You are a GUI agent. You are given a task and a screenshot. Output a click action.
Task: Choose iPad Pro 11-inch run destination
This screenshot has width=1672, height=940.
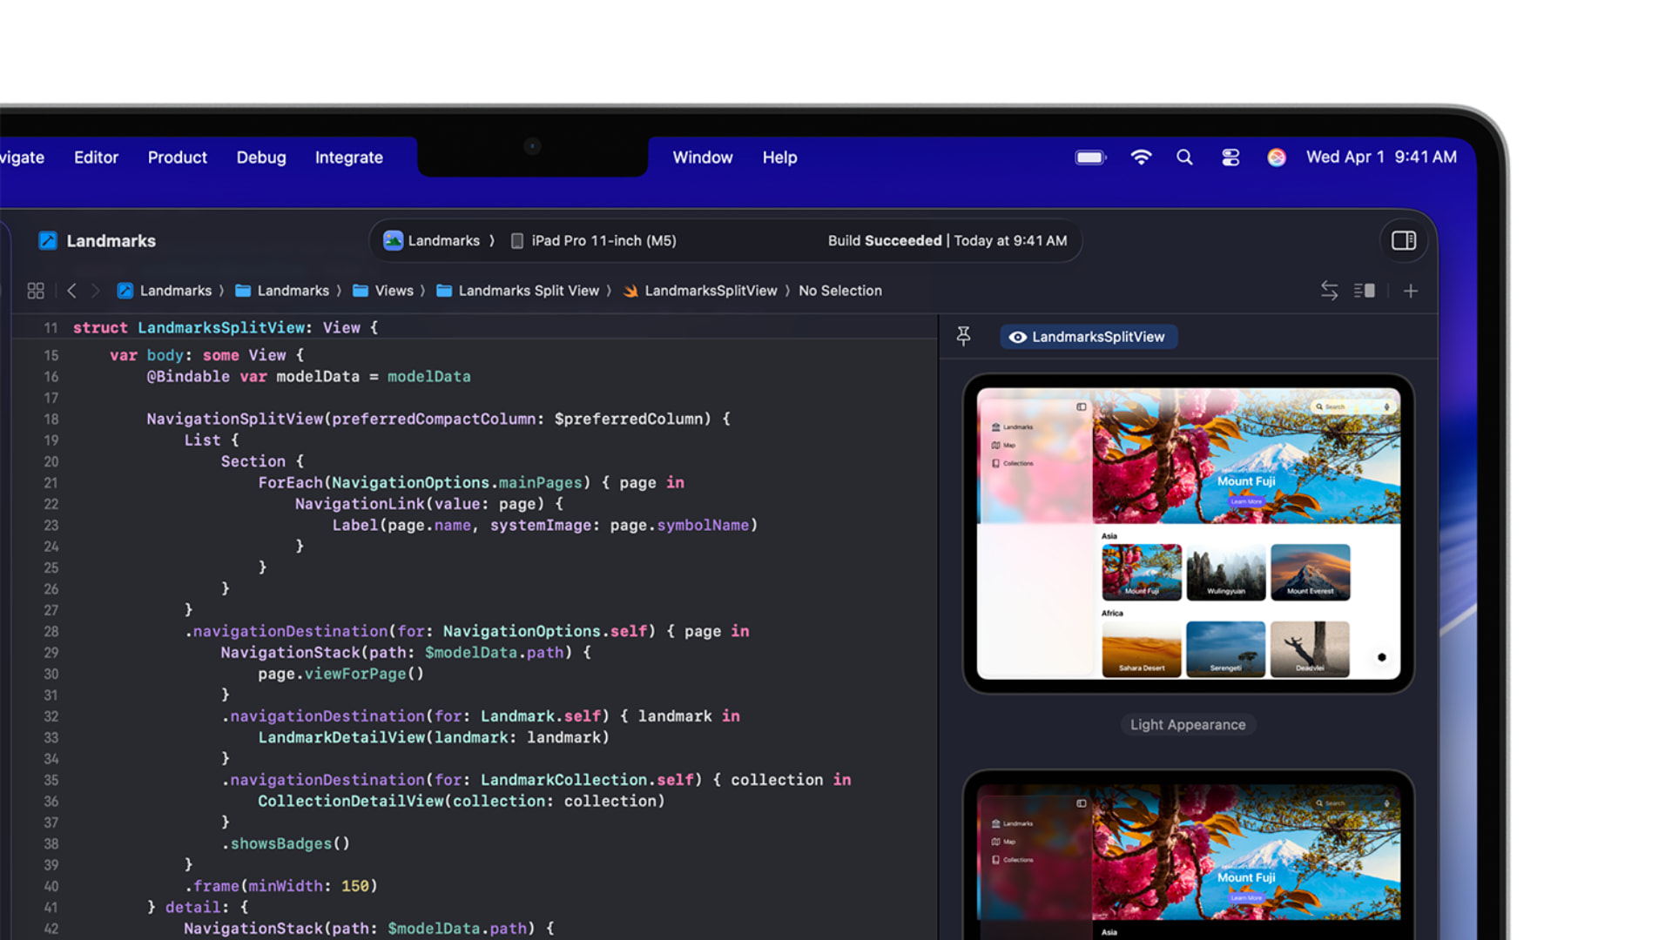click(593, 241)
